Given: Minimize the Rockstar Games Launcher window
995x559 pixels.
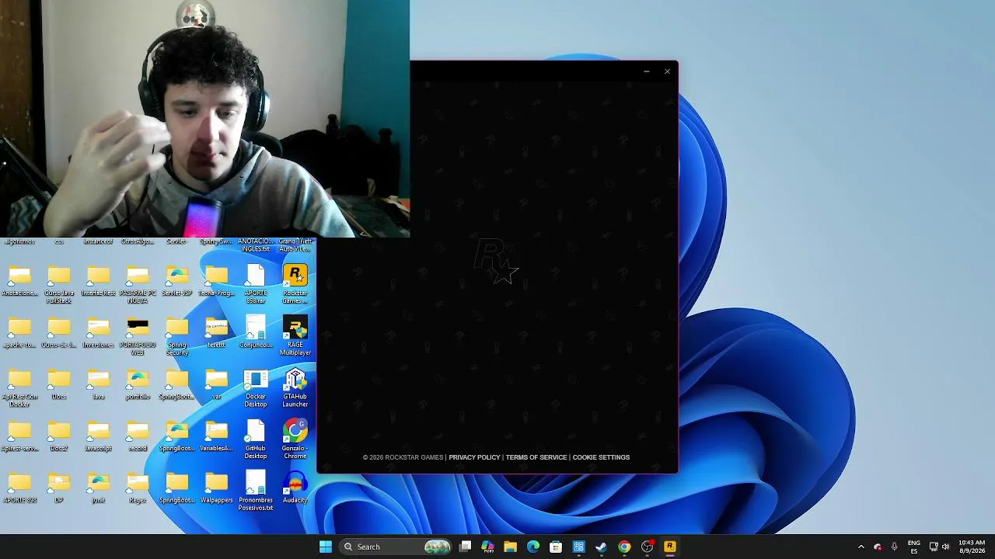Looking at the screenshot, I should click(646, 71).
